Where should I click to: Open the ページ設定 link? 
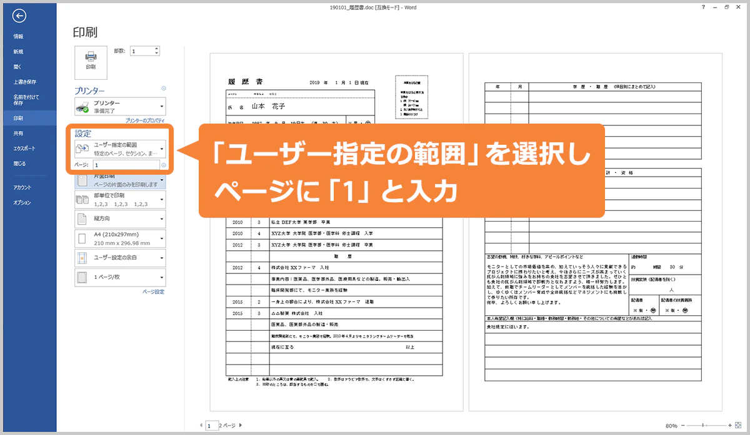(x=153, y=291)
